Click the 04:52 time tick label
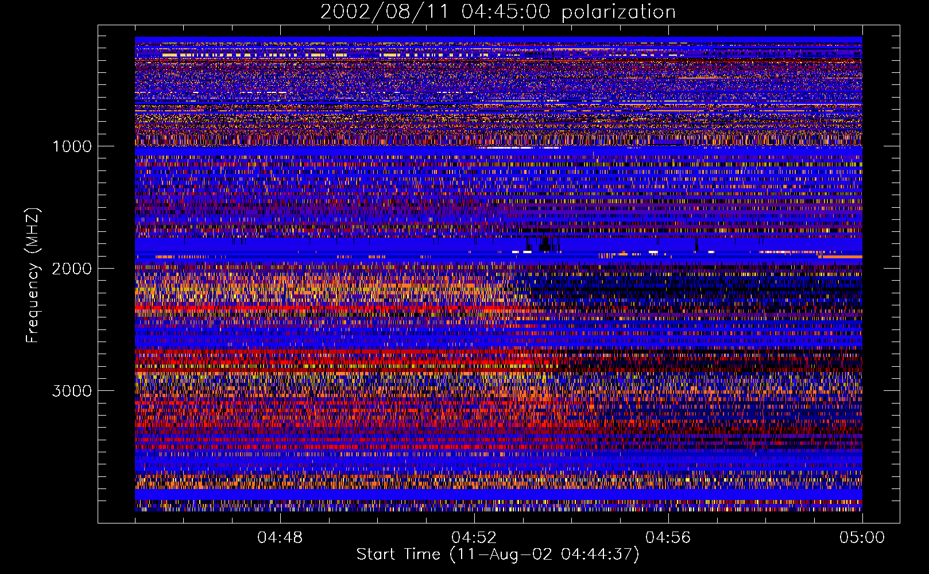 tap(474, 538)
